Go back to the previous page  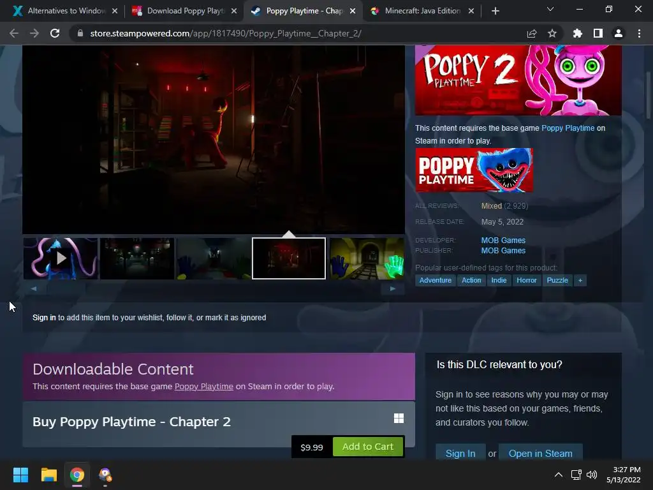(14, 33)
